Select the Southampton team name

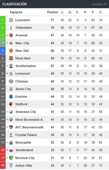click(26, 66)
